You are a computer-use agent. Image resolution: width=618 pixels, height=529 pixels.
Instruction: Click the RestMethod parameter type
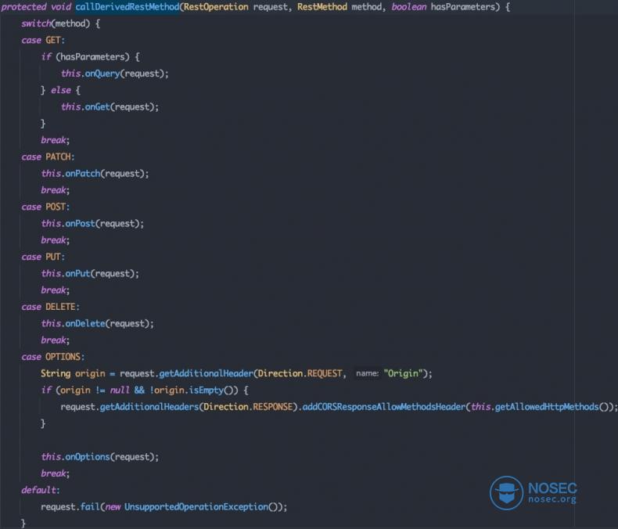322,7
